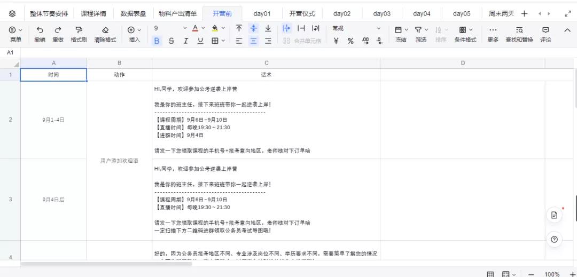Open 查找和替换 find and replace
This screenshot has width=577, height=277.
coord(519,34)
